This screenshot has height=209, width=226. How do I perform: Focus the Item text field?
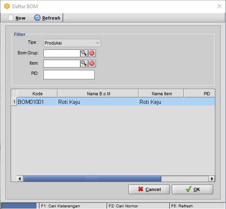(x=62, y=63)
